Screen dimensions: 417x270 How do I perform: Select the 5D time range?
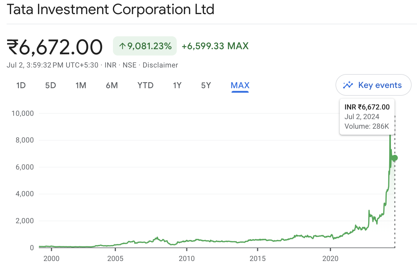point(50,85)
